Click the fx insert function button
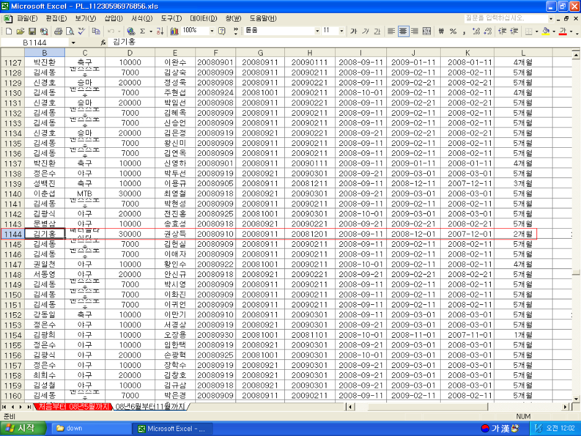581x436 pixels. click(x=103, y=43)
